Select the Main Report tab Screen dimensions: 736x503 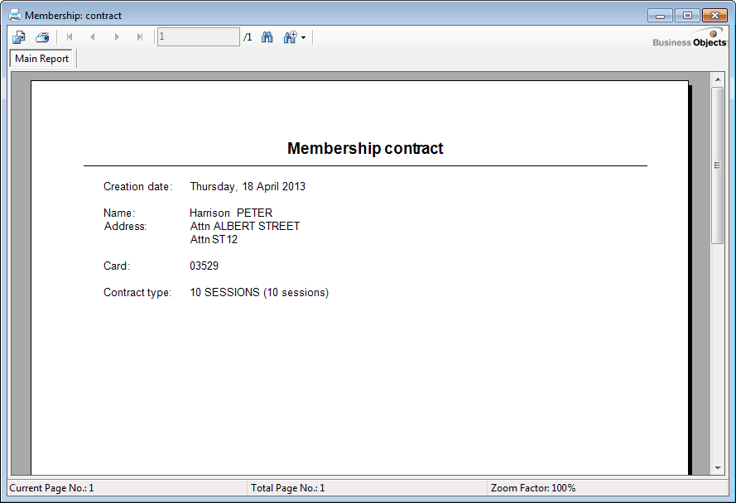click(x=42, y=59)
